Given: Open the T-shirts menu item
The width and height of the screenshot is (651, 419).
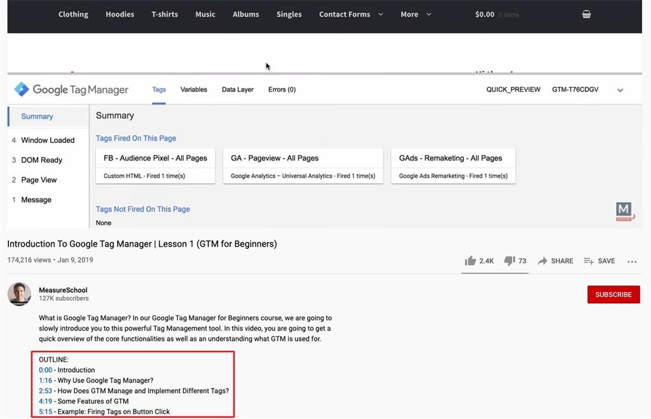Looking at the screenshot, I should tap(165, 14).
